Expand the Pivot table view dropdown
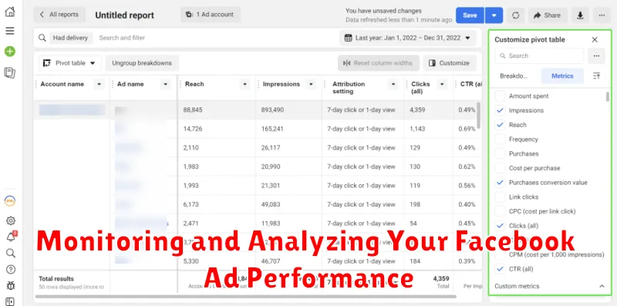The height and width of the screenshot is (306, 617). click(x=69, y=63)
